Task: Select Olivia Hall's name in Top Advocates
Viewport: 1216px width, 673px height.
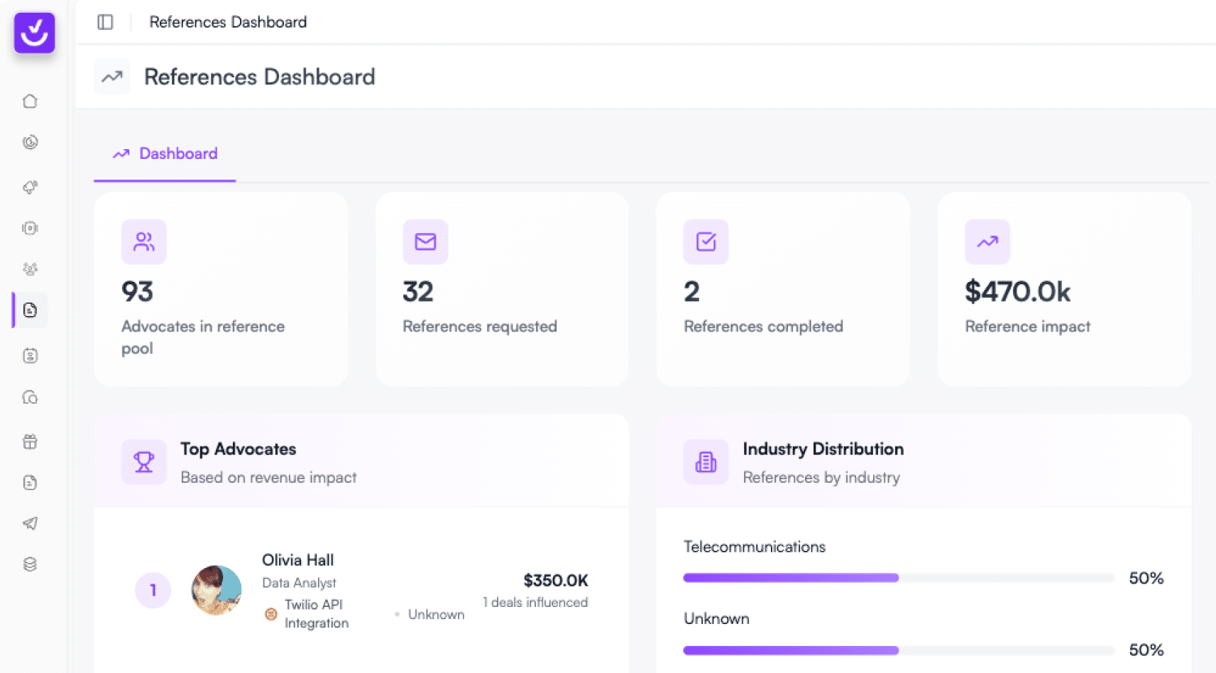Action: [x=297, y=560]
